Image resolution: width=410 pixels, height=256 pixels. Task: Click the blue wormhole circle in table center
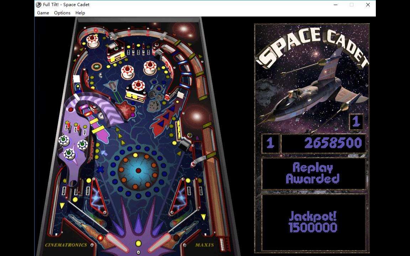(138, 171)
